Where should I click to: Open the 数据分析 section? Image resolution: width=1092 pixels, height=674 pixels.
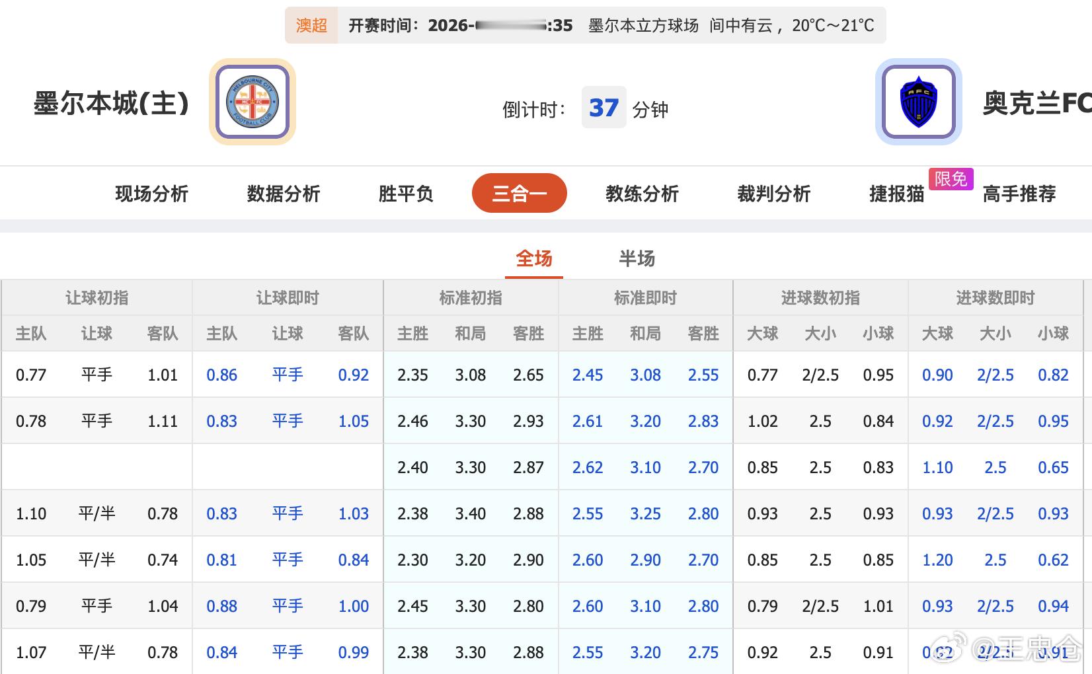point(283,194)
